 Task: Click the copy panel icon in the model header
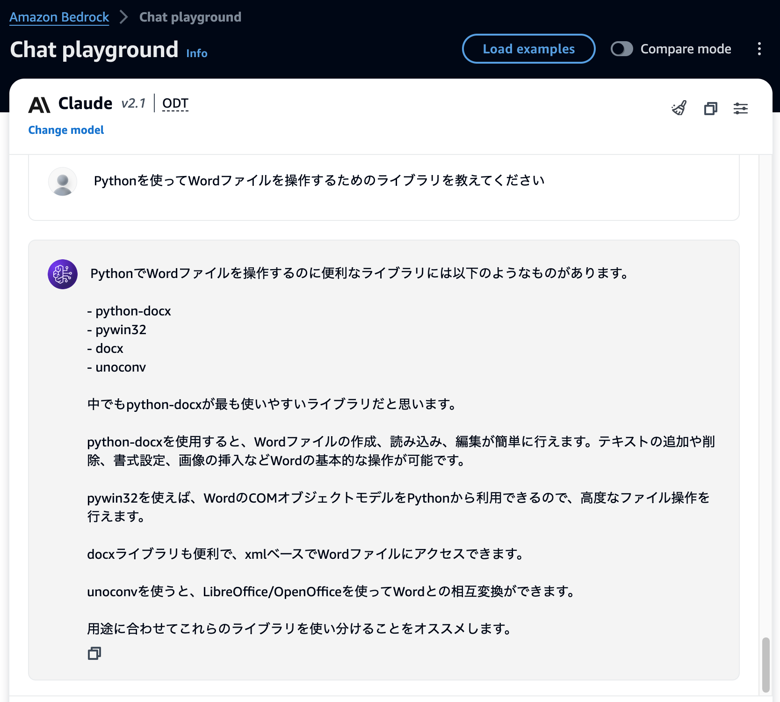click(710, 109)
